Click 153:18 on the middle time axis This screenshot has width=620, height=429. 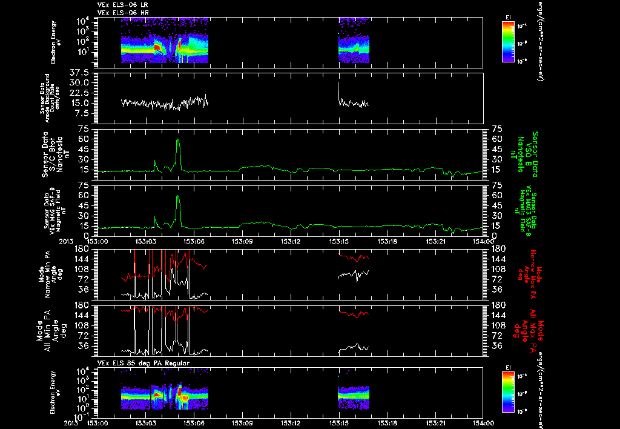tap(387, 241)
